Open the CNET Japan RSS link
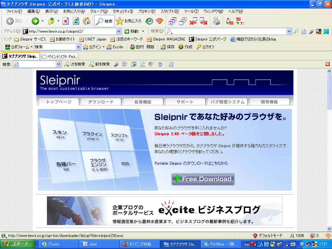Viewport: 332px width, 249px height. (x=92, y=39)
